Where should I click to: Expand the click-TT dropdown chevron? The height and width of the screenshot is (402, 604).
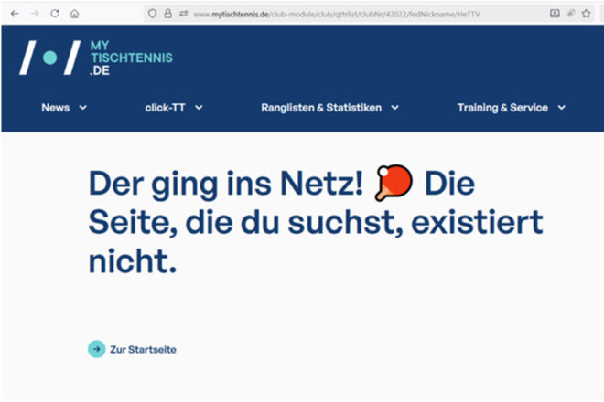click(199, 108)
